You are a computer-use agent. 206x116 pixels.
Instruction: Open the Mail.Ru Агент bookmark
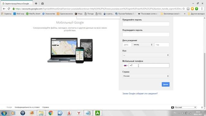click(33, 14)
